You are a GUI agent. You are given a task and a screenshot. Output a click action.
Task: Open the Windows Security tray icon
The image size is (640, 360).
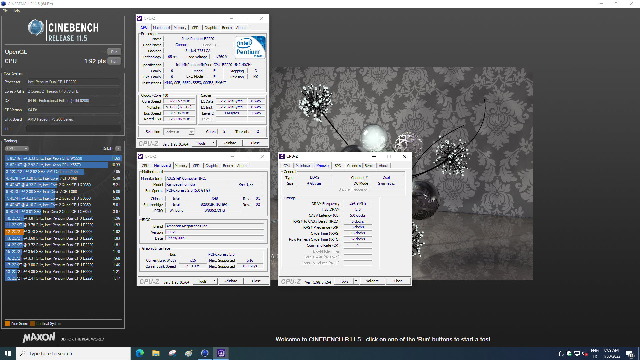[x=569, y=353]
